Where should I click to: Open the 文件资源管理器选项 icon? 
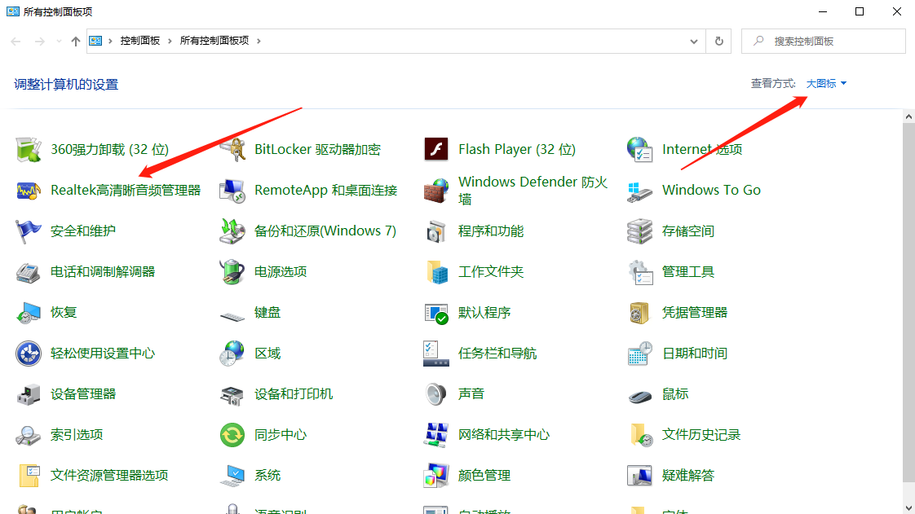pos(29,476)
